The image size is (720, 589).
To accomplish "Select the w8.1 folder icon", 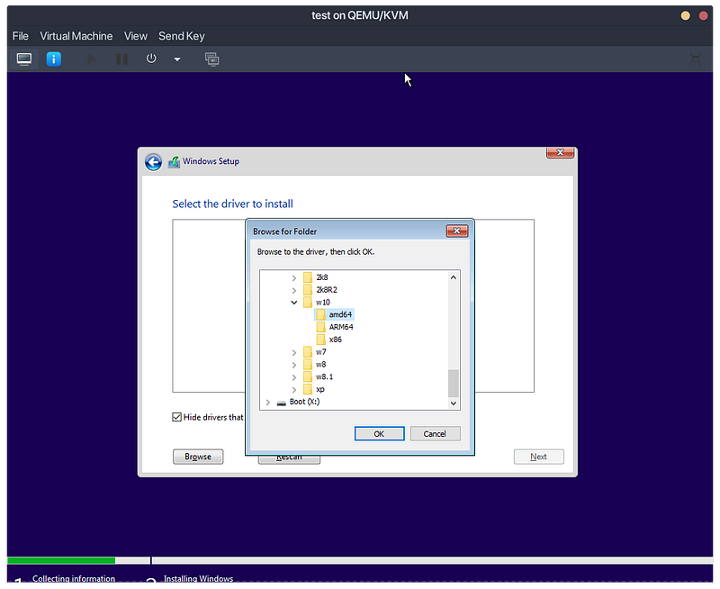I will 308,377.
